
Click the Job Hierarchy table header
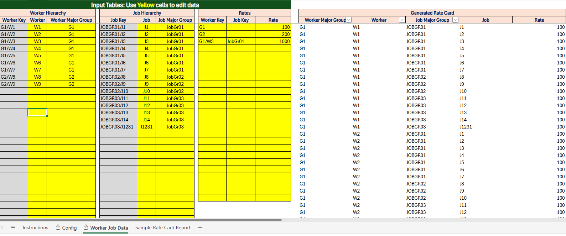coord(147,13)
